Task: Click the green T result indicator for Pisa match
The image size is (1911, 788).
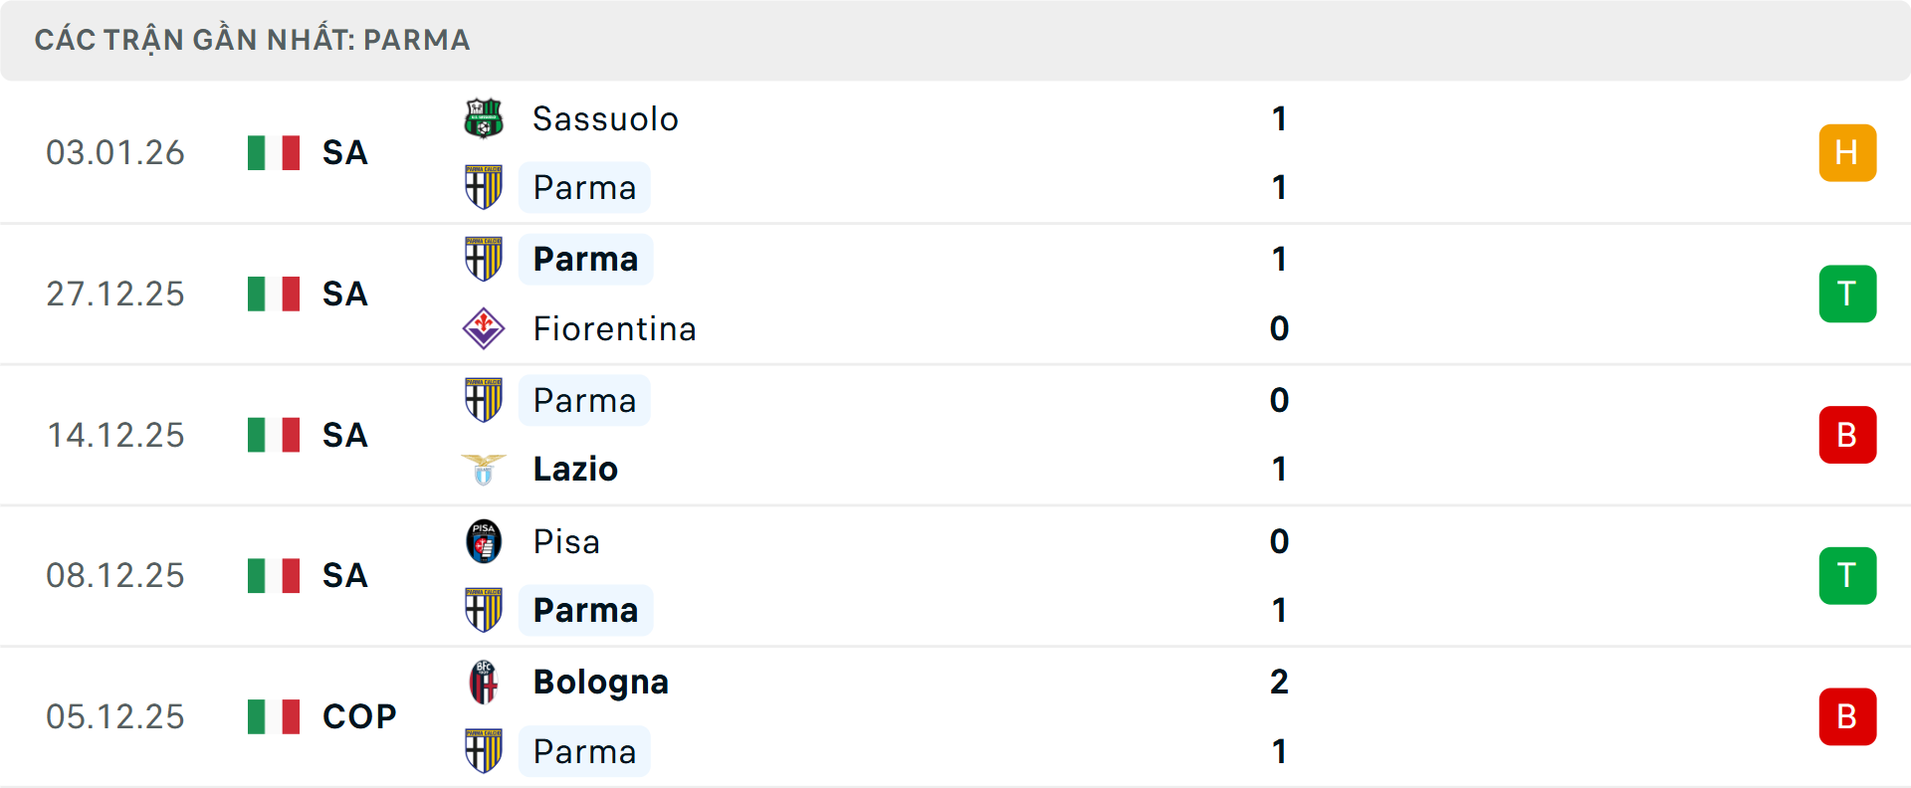Action: tap(1847, 575)
